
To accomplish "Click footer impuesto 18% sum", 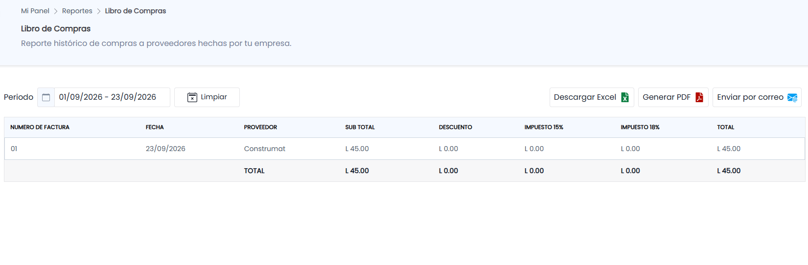I will [x=630, y=171].
